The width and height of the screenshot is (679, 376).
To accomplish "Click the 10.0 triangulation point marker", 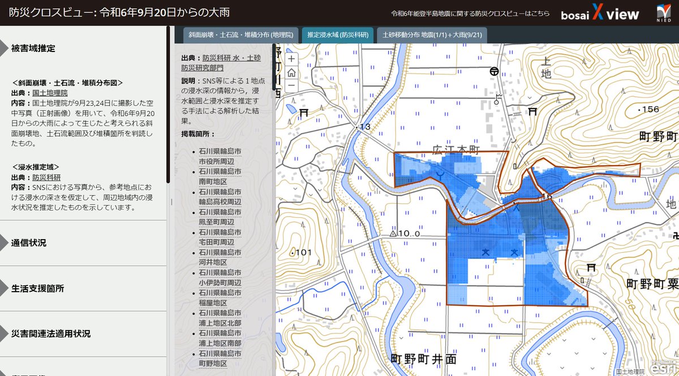I will point(393,233).
